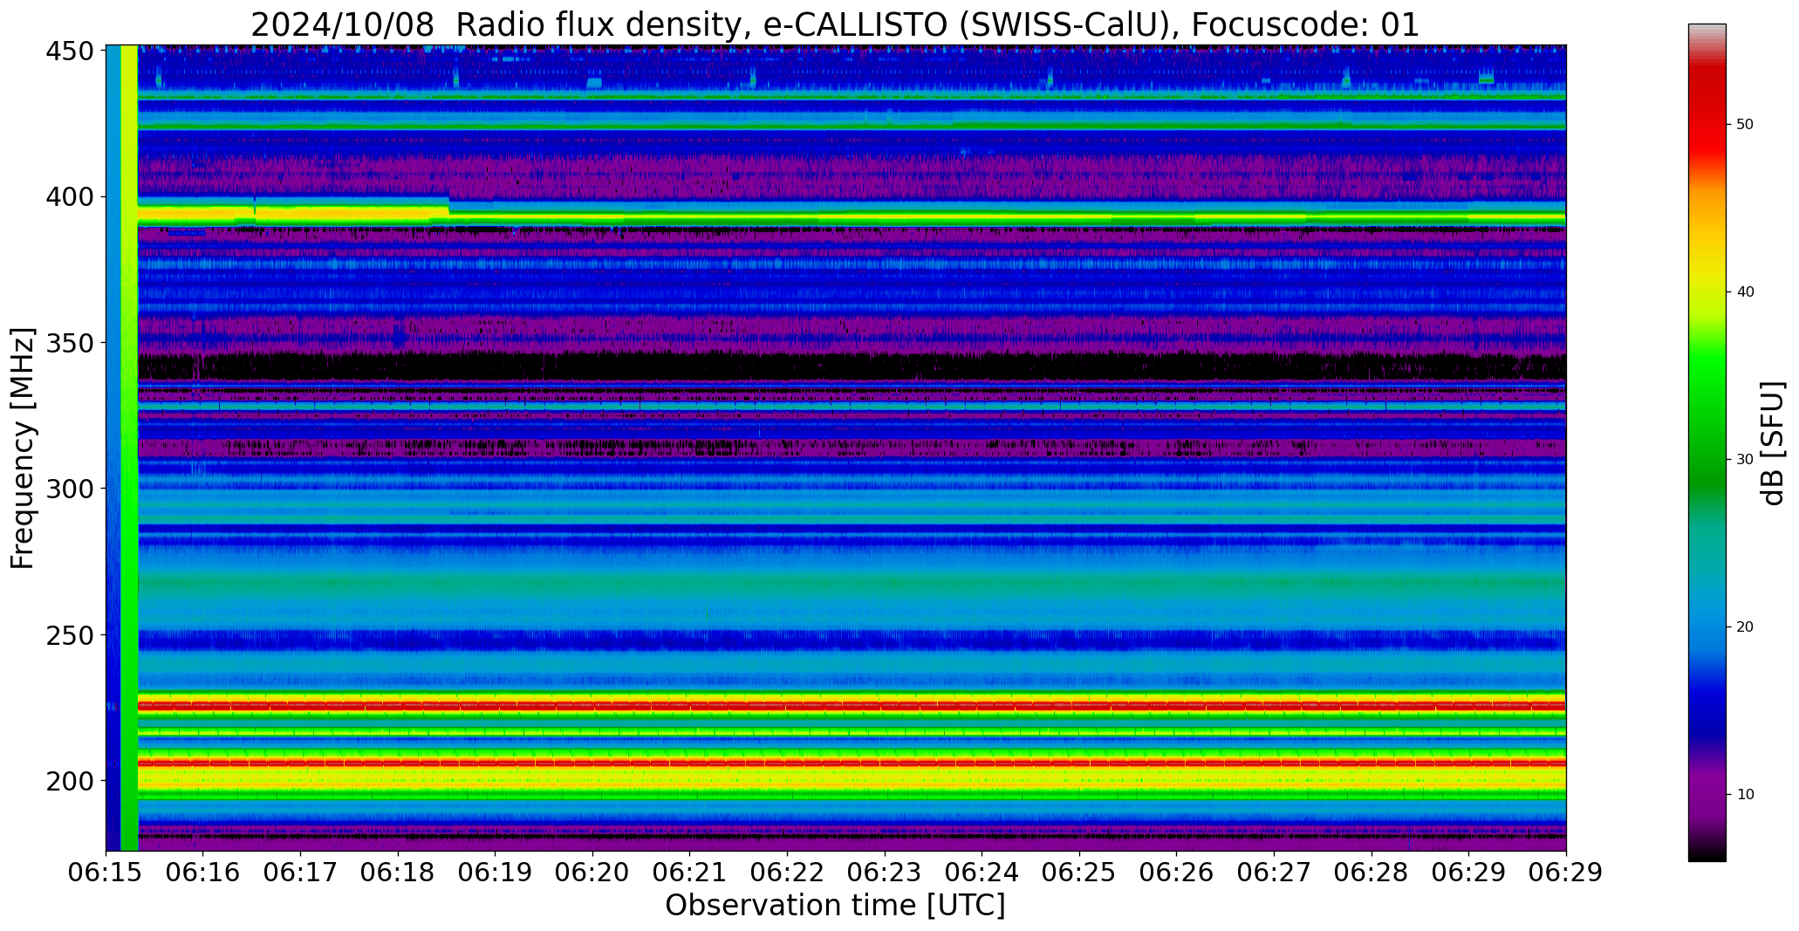Click the 06:19 time tick label
Viewport: 1799px width, 931px height.
(x=496, y=873)
